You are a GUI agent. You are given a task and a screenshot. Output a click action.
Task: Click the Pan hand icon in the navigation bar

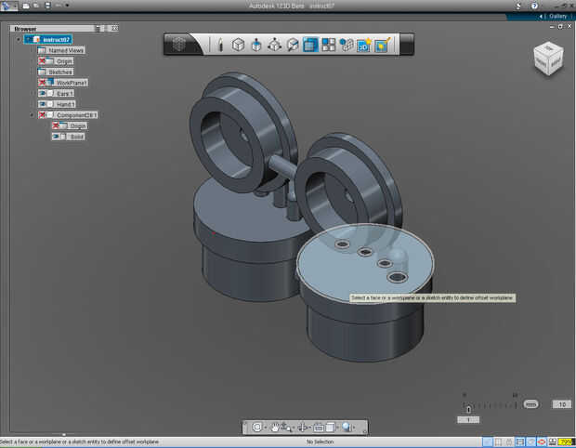(x=276, y=427)
